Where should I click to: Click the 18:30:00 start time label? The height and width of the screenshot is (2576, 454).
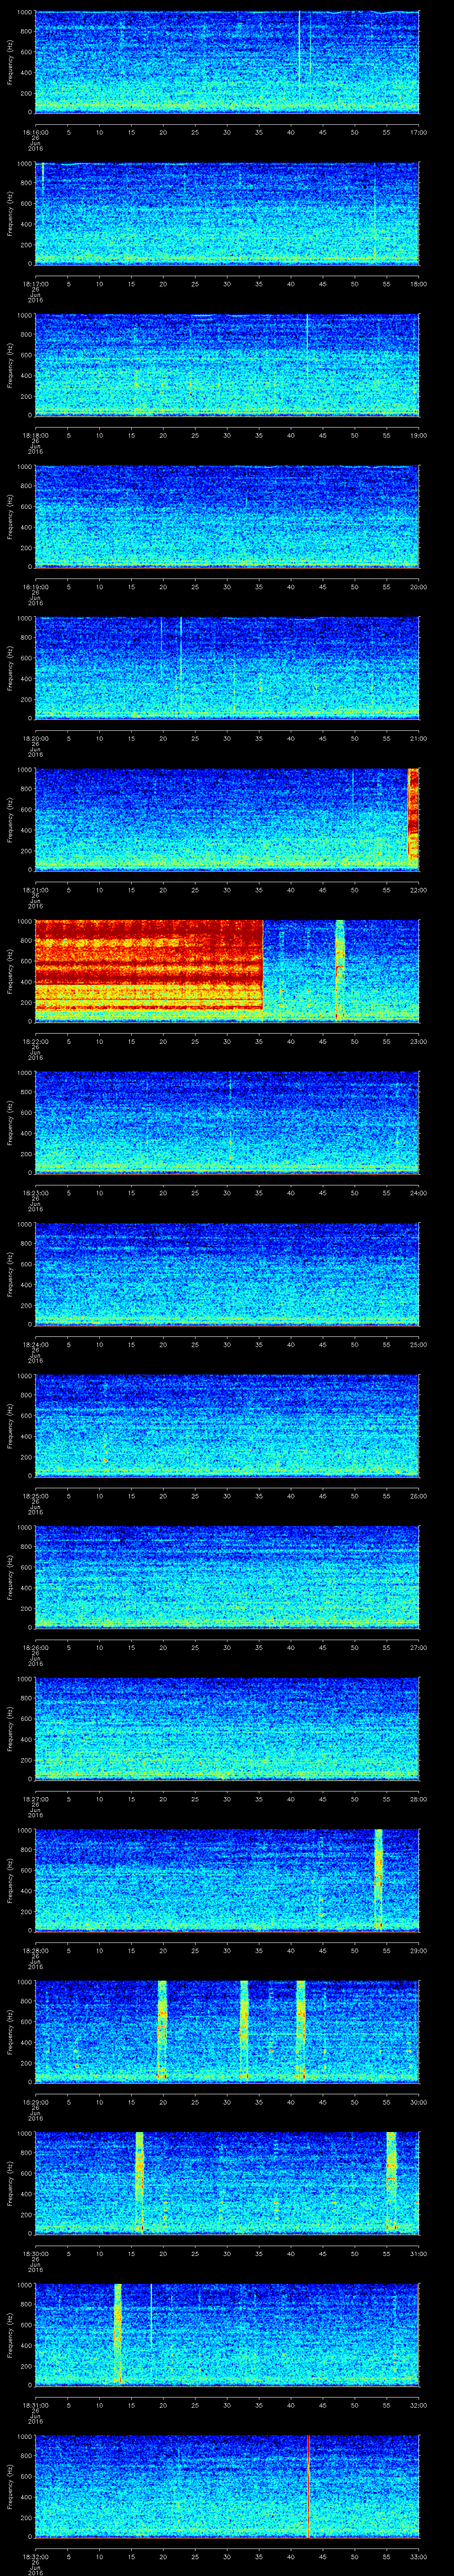pos(35,2254)
